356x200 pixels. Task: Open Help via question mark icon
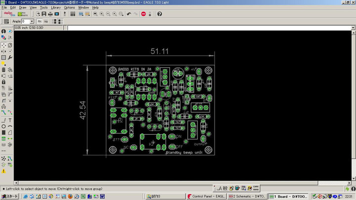click(160, 14)
